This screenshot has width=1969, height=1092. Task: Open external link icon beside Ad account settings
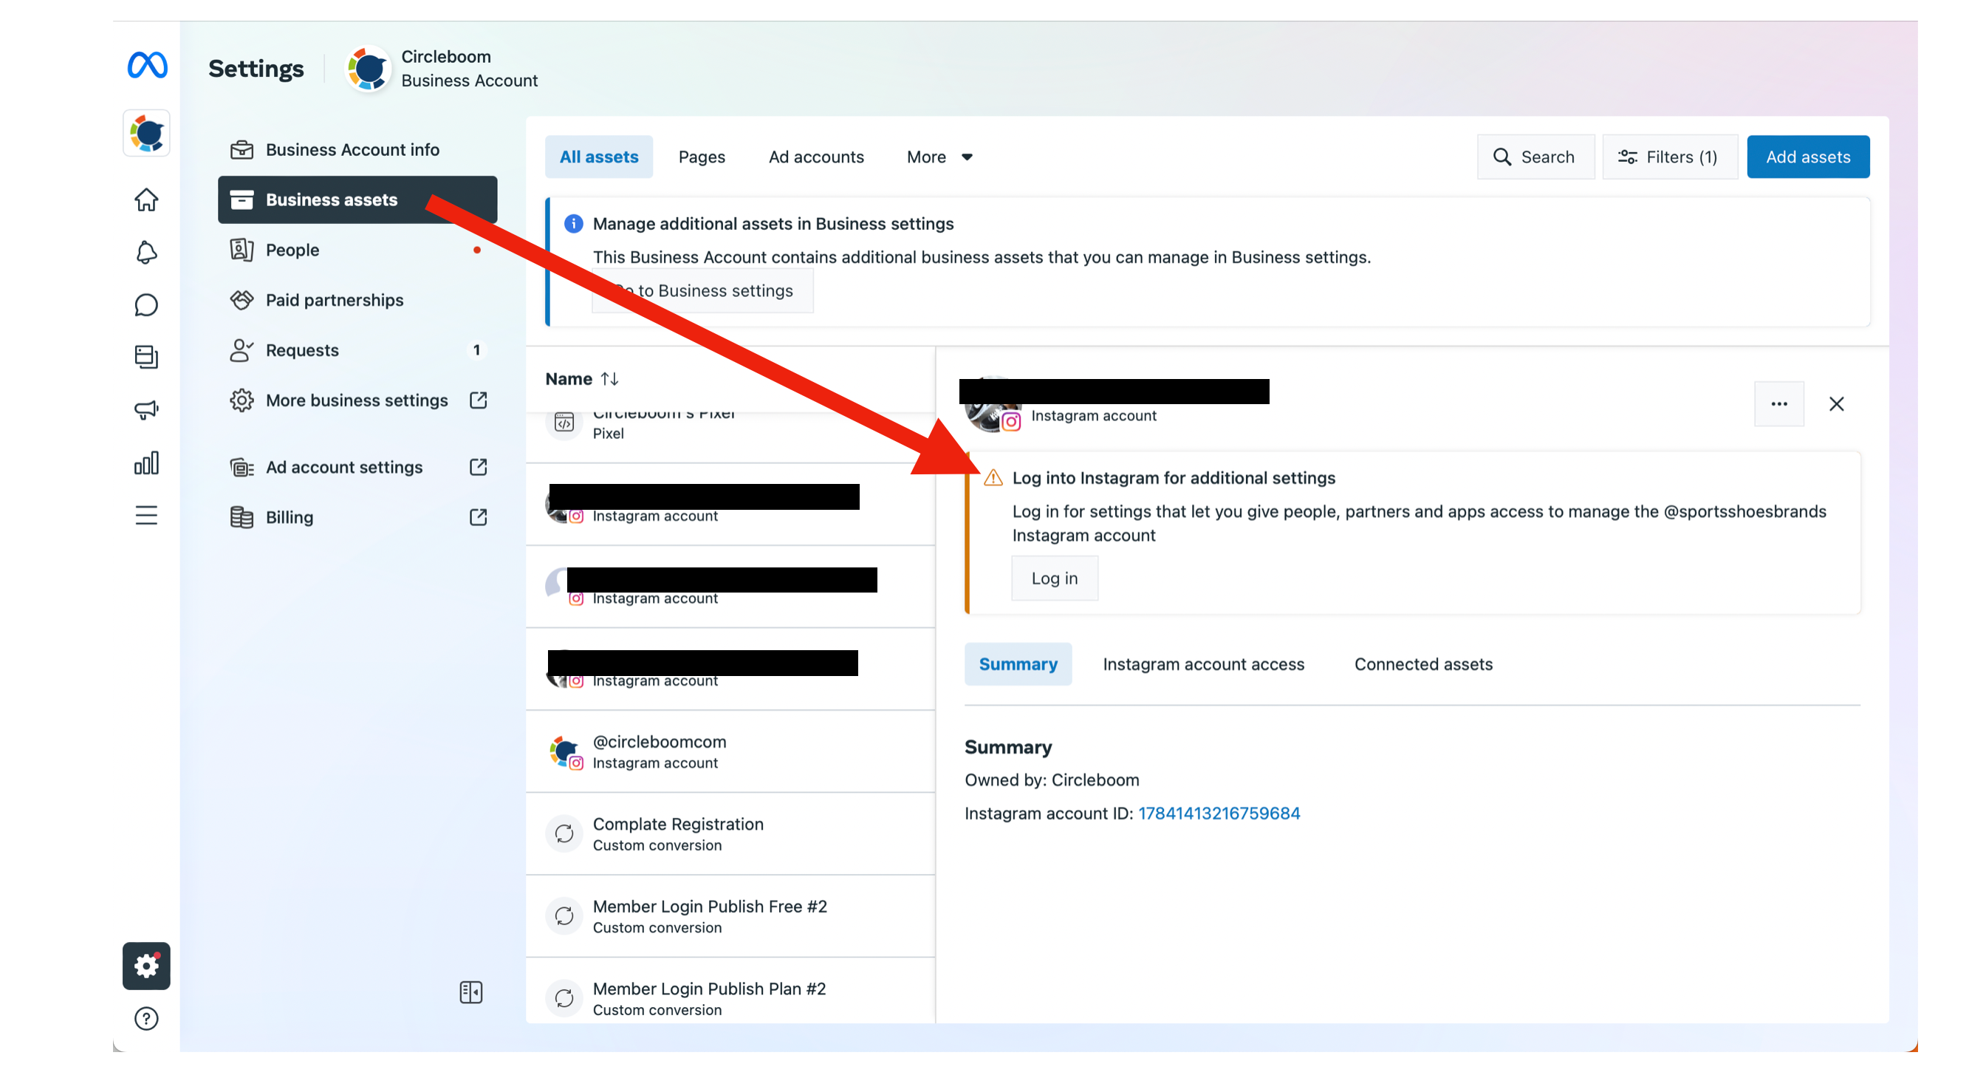point(479,467)
